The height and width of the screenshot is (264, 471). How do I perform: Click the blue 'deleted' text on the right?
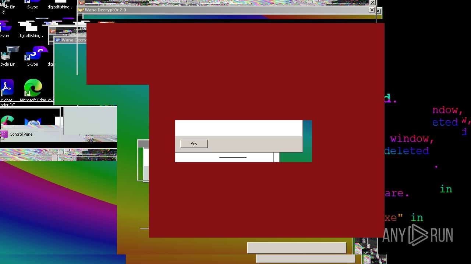(407, 151)
